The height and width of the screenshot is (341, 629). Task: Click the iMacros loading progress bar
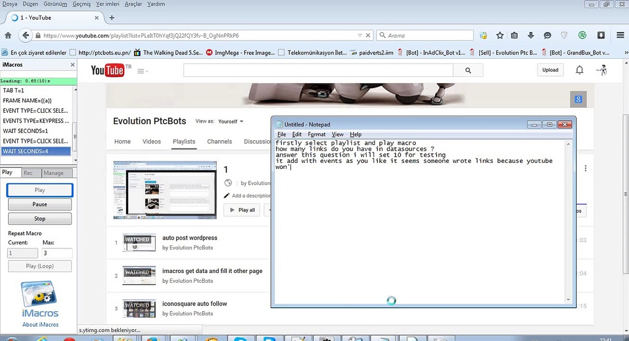(38, 81)
